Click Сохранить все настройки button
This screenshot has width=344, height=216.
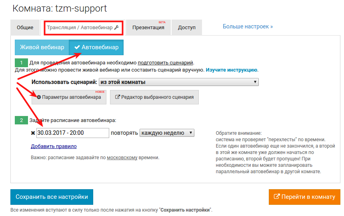[52, 197]
